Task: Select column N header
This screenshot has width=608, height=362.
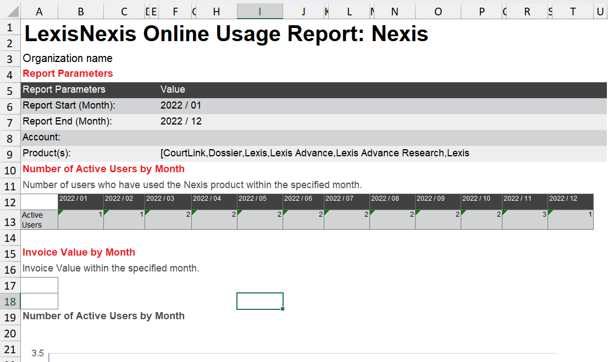Action: [x=394, y=12]
